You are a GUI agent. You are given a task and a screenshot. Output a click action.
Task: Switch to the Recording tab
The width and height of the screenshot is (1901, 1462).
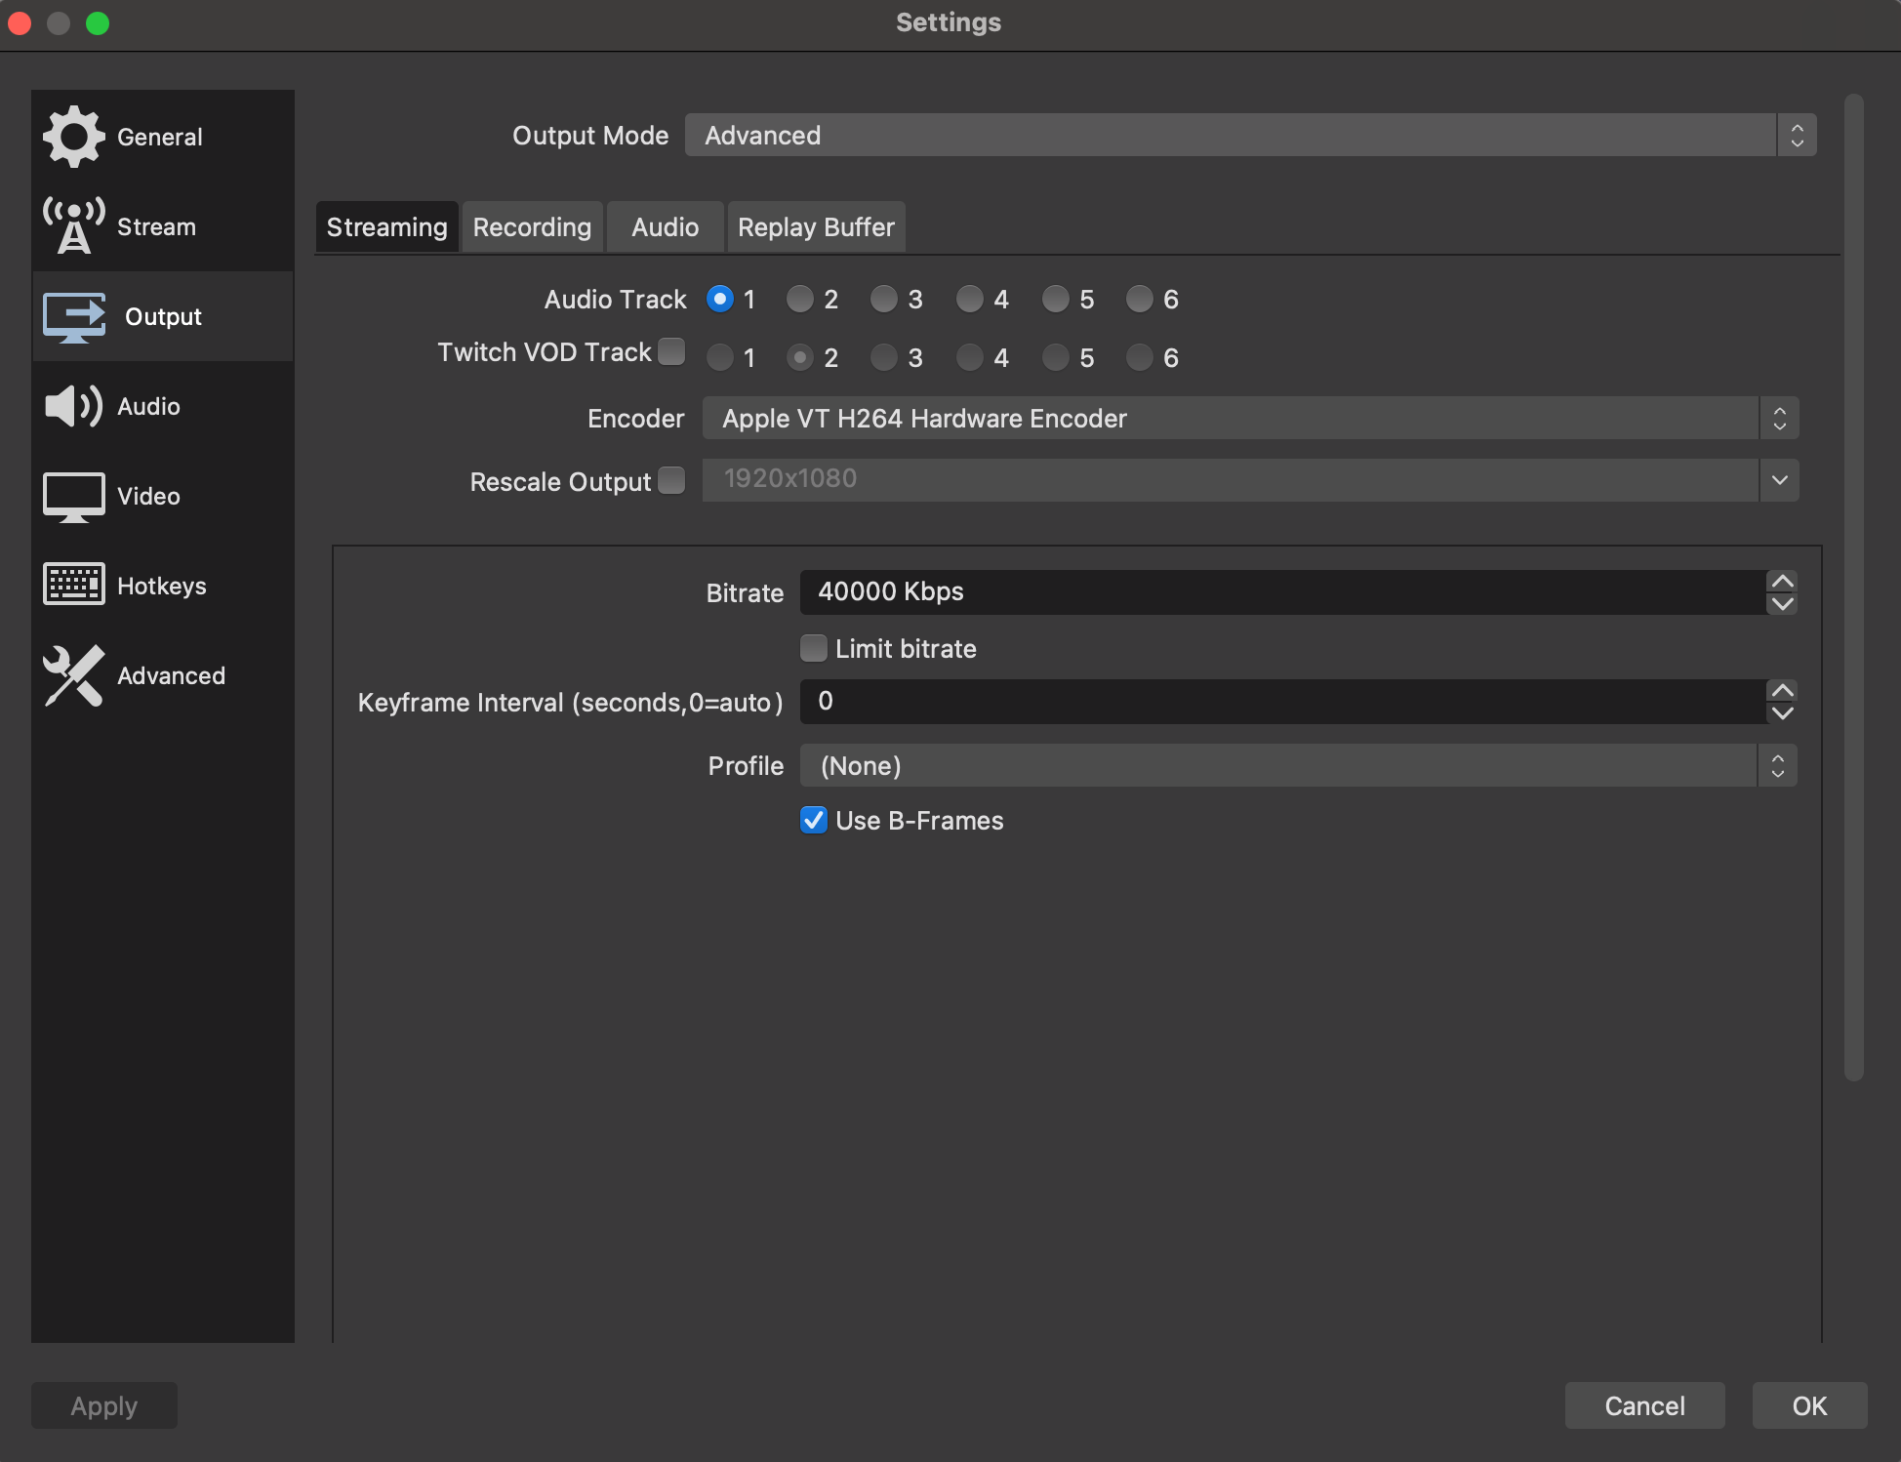tap(532, 227)
